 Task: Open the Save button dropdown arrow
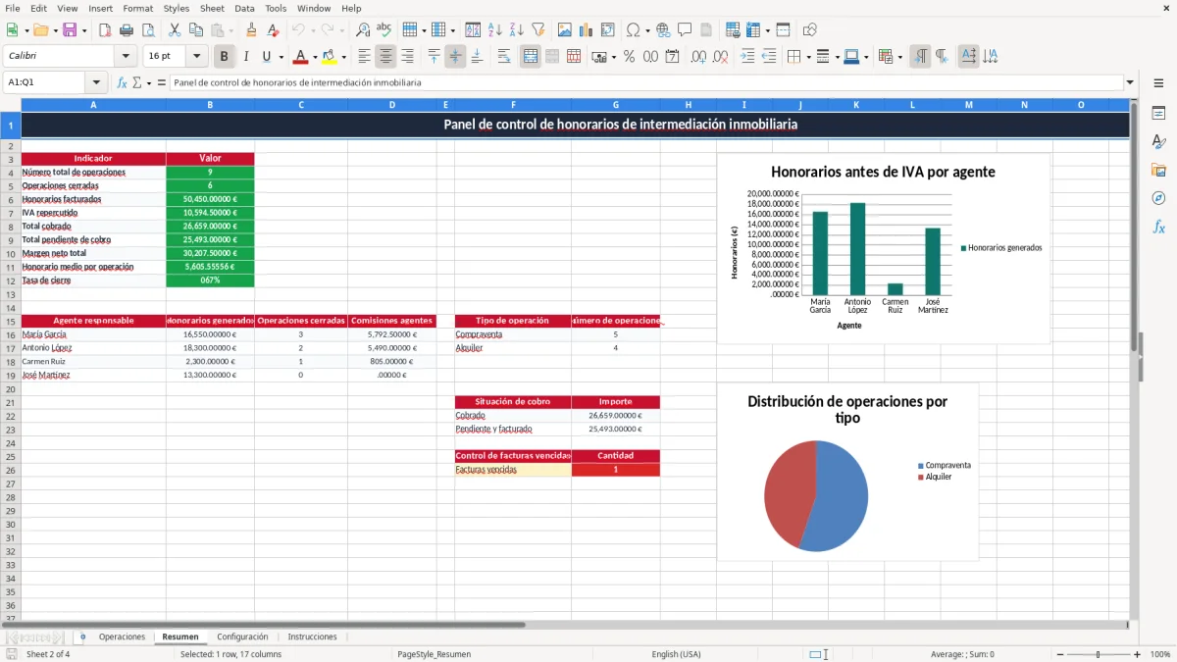84,30
